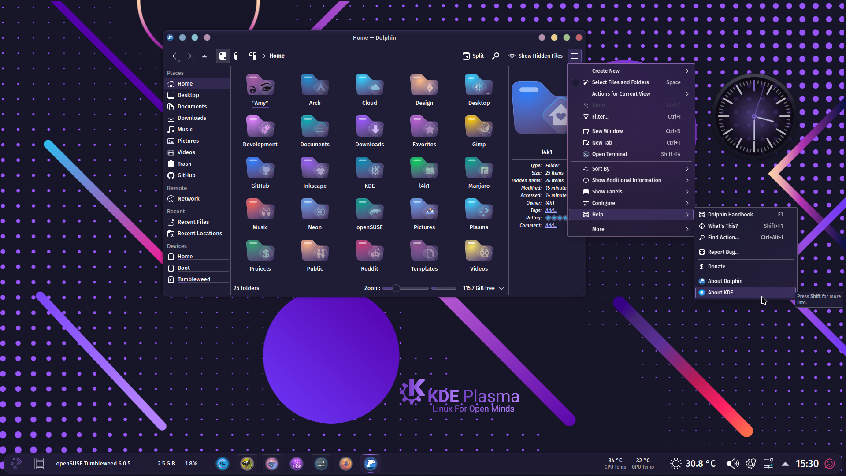Open the application launcher in taskbar
The height and width of the screenshot is (476, 846).
(16, 464)
